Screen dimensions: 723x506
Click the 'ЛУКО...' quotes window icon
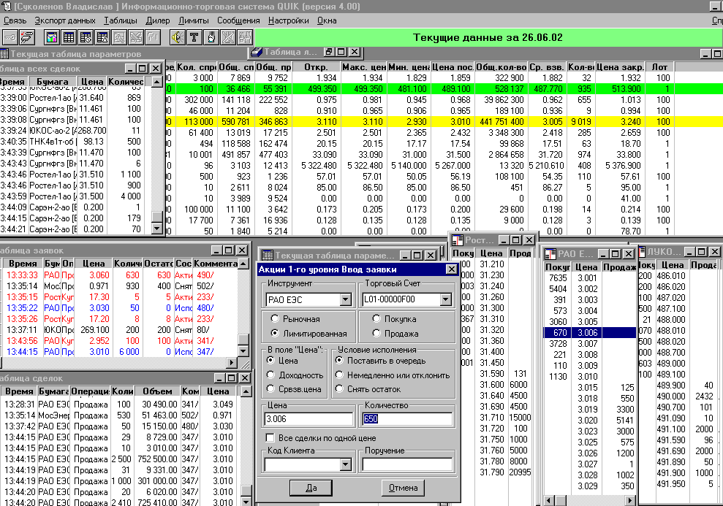coord(642,252)
